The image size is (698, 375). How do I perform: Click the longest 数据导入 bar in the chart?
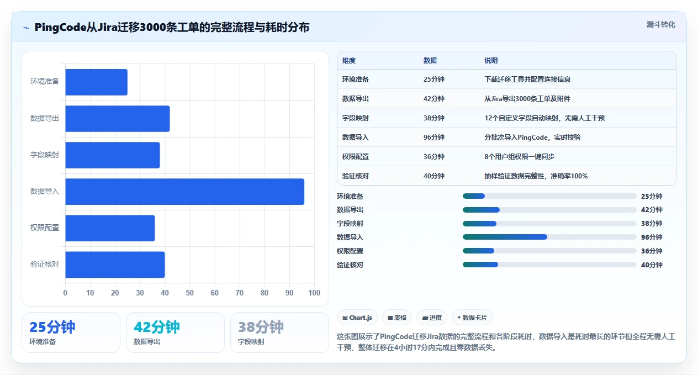pyautogui.click(x=184, y=191)
